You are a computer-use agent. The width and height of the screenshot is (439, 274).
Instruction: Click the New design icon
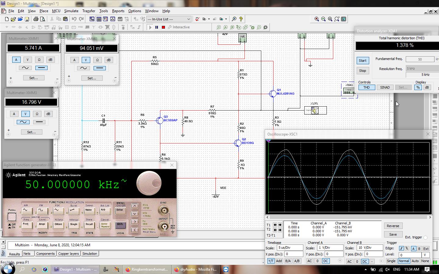(7, 19)
